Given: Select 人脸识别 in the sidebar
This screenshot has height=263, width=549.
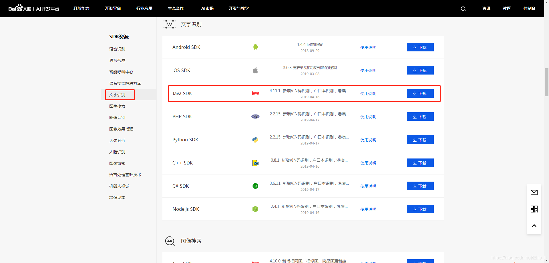Looking at the screenshot, I should (117, 152).
